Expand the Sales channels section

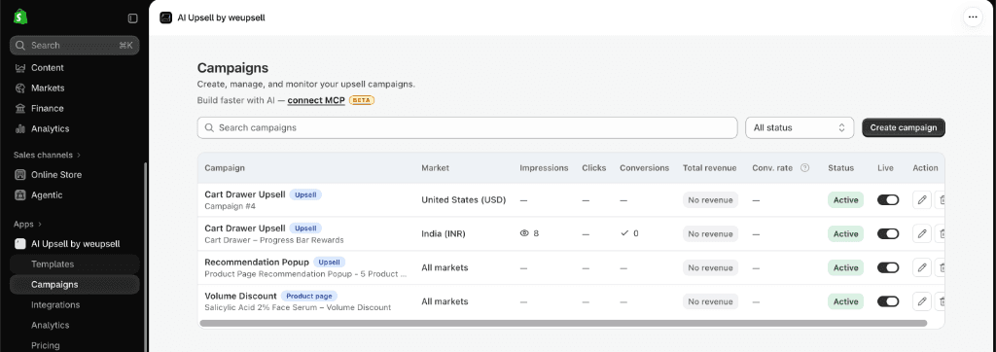point(48,155)
